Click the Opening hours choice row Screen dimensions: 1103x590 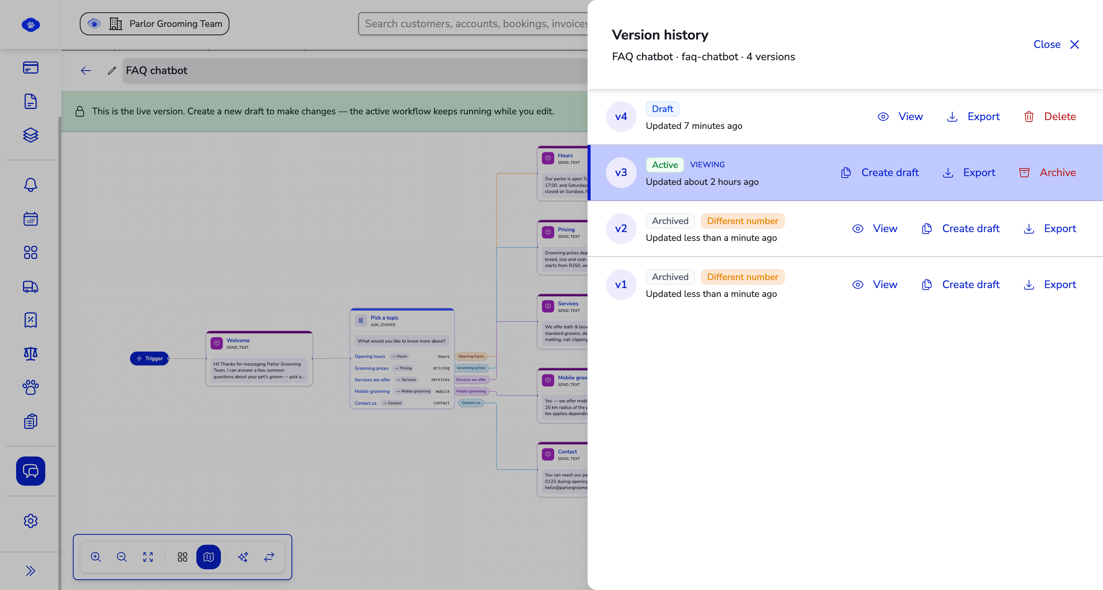point(402,356)
